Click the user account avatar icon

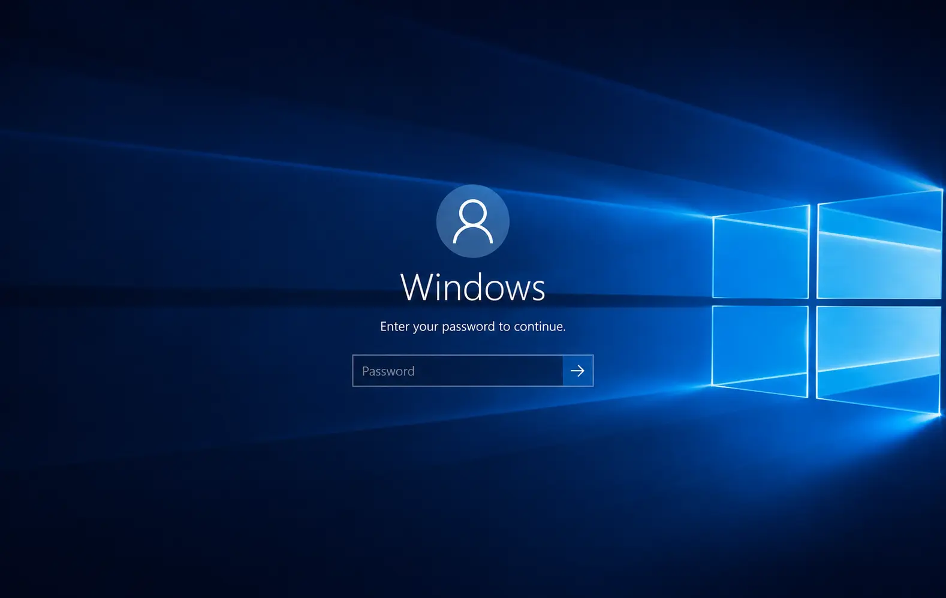473,221
